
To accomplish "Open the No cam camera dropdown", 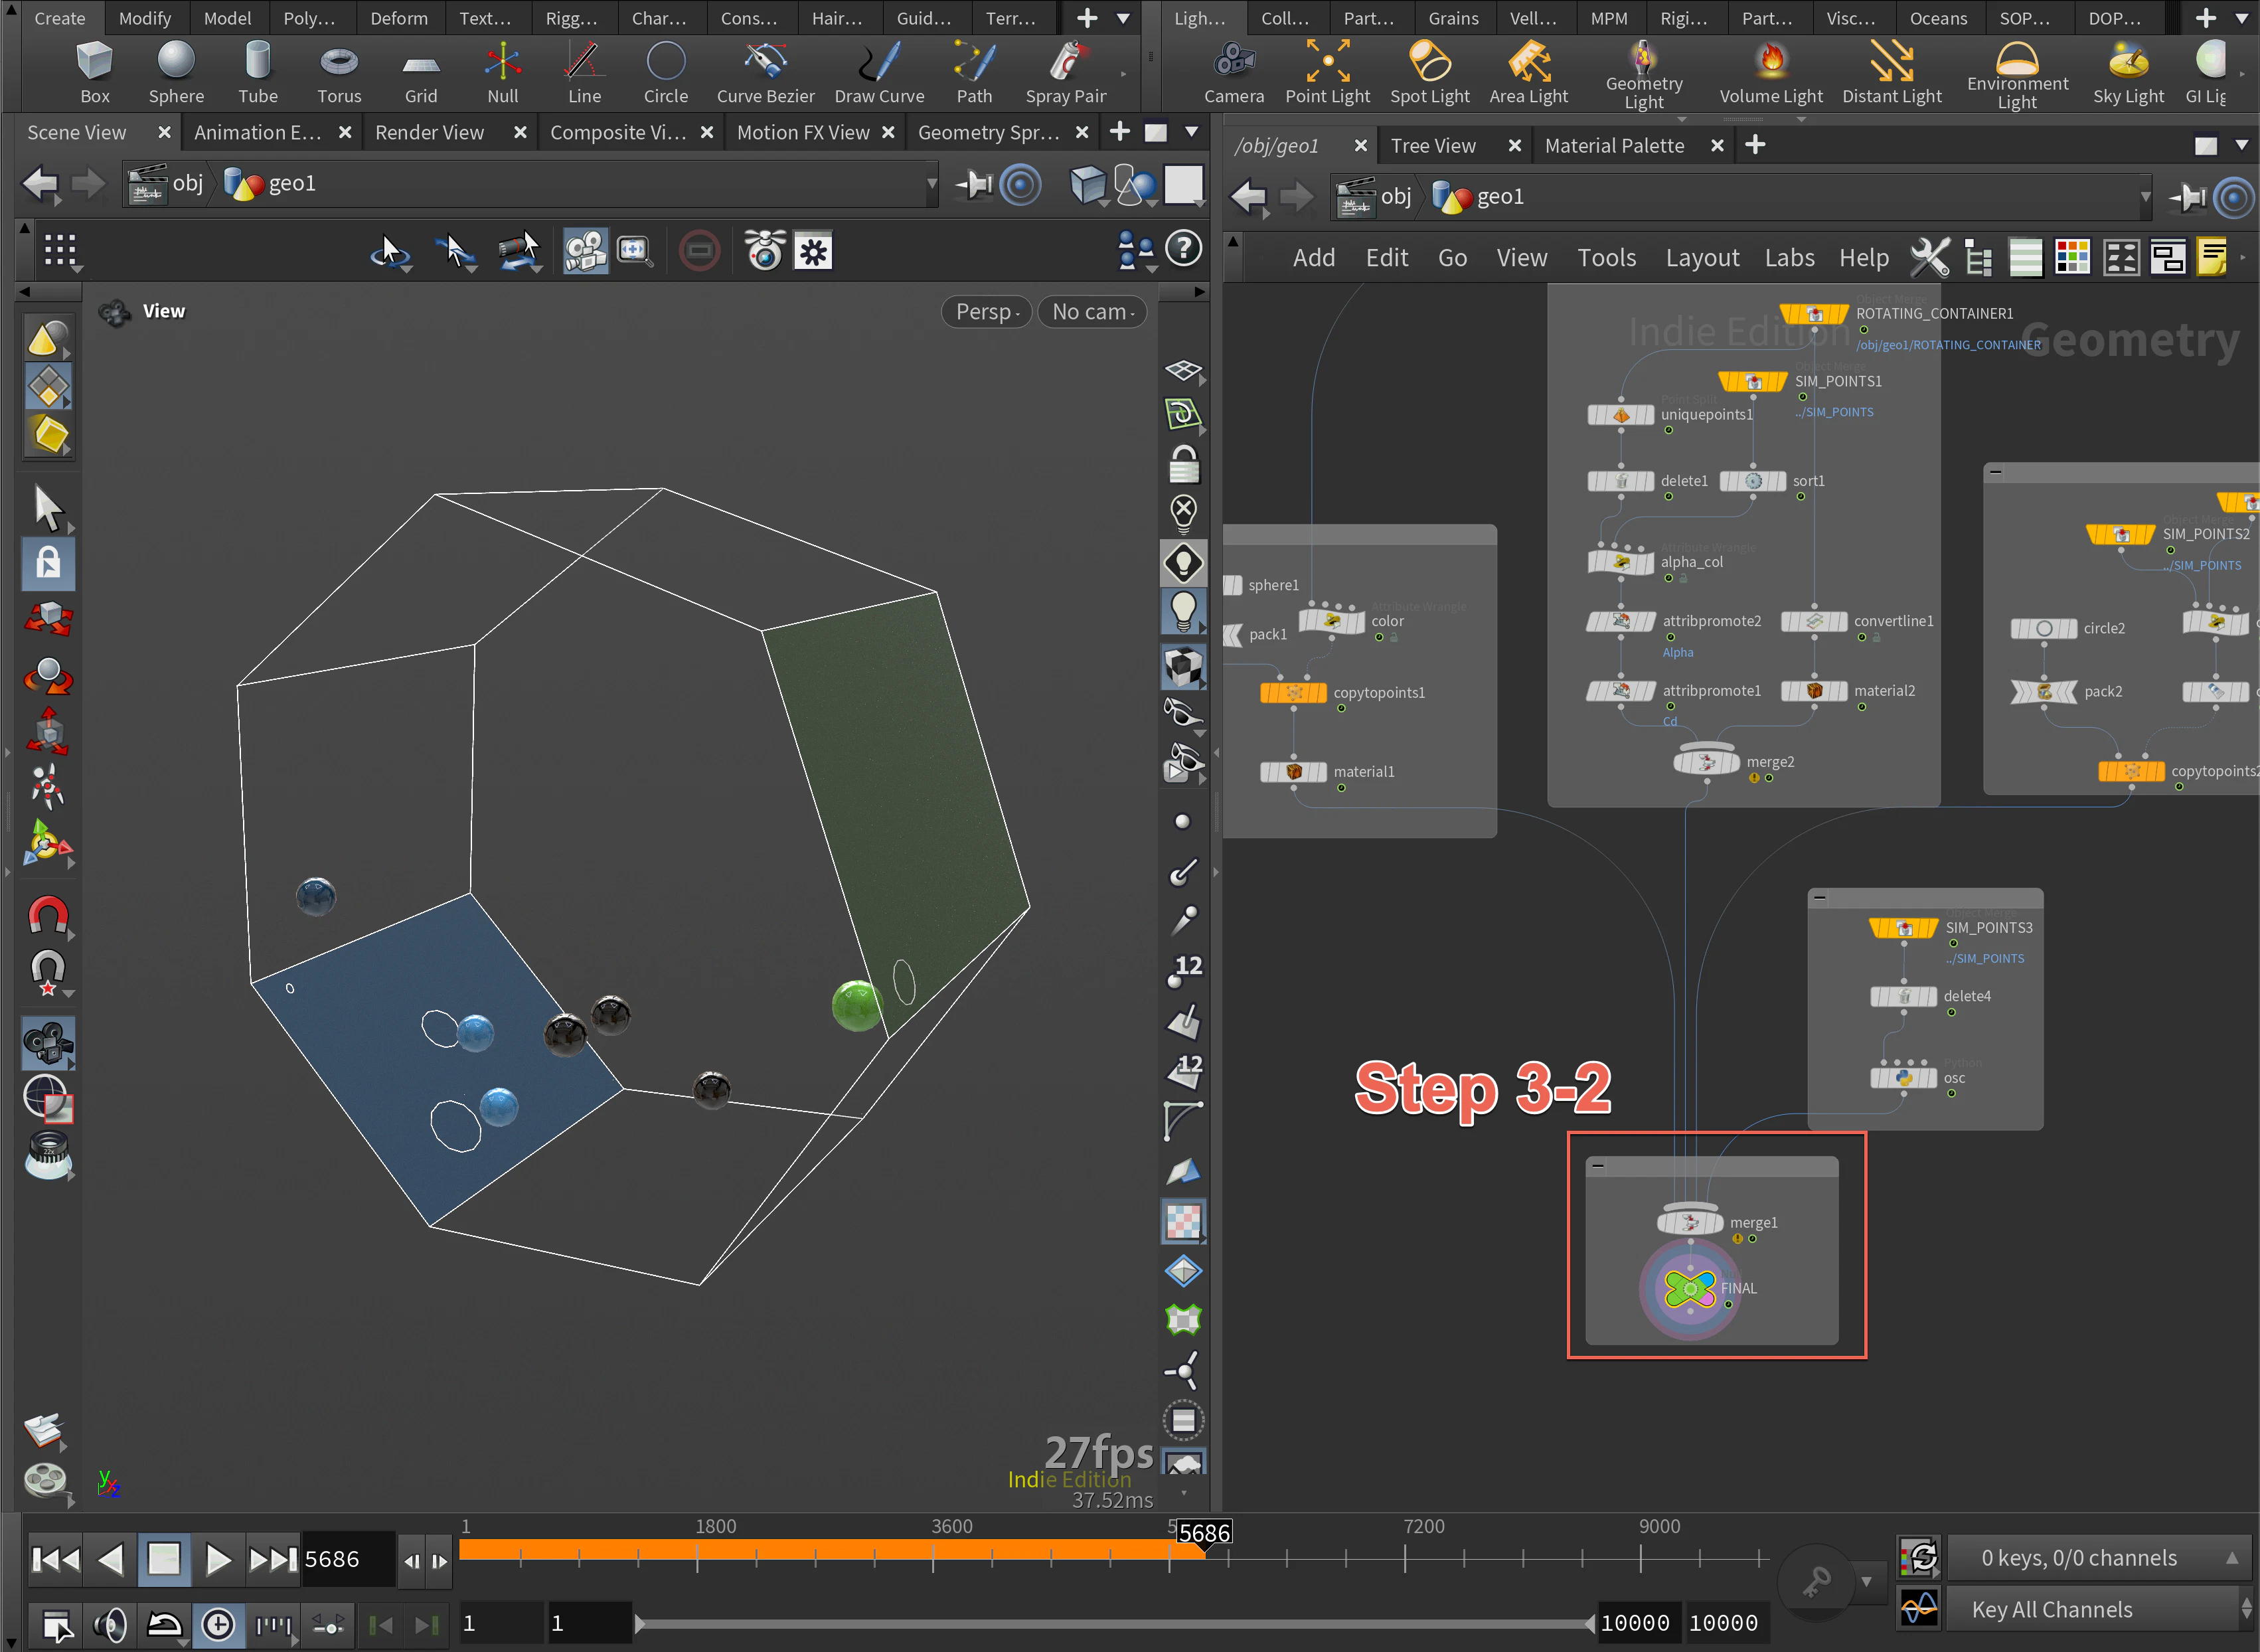I will point(1092,312).
